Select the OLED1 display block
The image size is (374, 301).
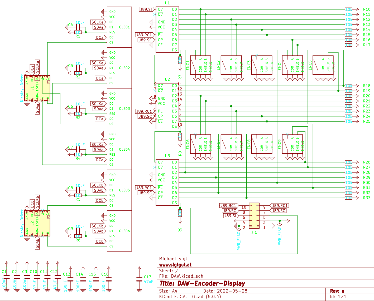119,27
